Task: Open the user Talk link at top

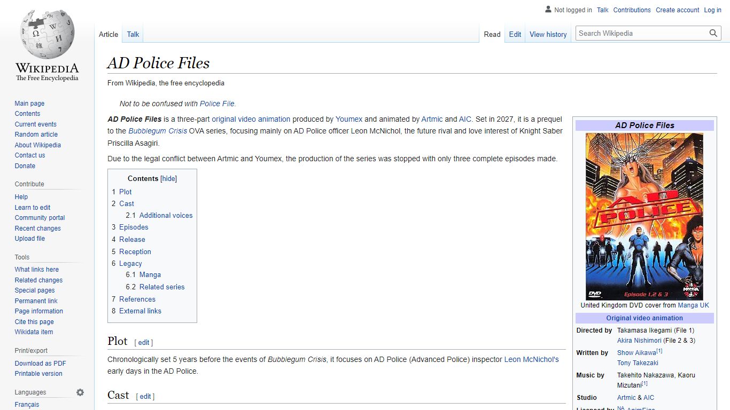Action: pyautogui.click(x=603, y=10)
